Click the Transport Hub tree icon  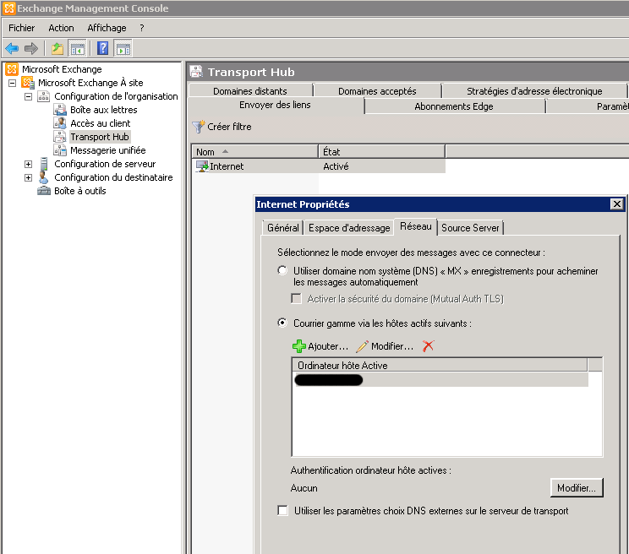pos(60,137)
